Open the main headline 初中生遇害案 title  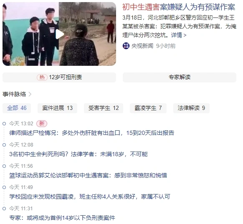(179, 7)
